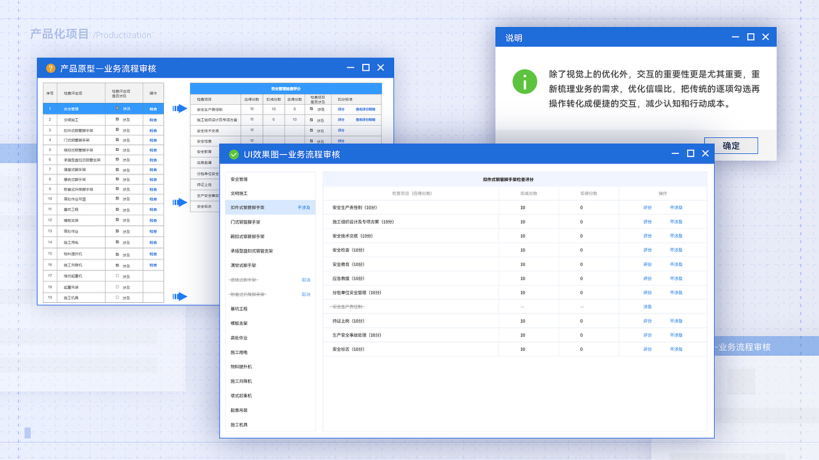
Task: Toggle the 涉及 checkbox for 安全管理 in the prototype
Action: [x=117, y=109]
